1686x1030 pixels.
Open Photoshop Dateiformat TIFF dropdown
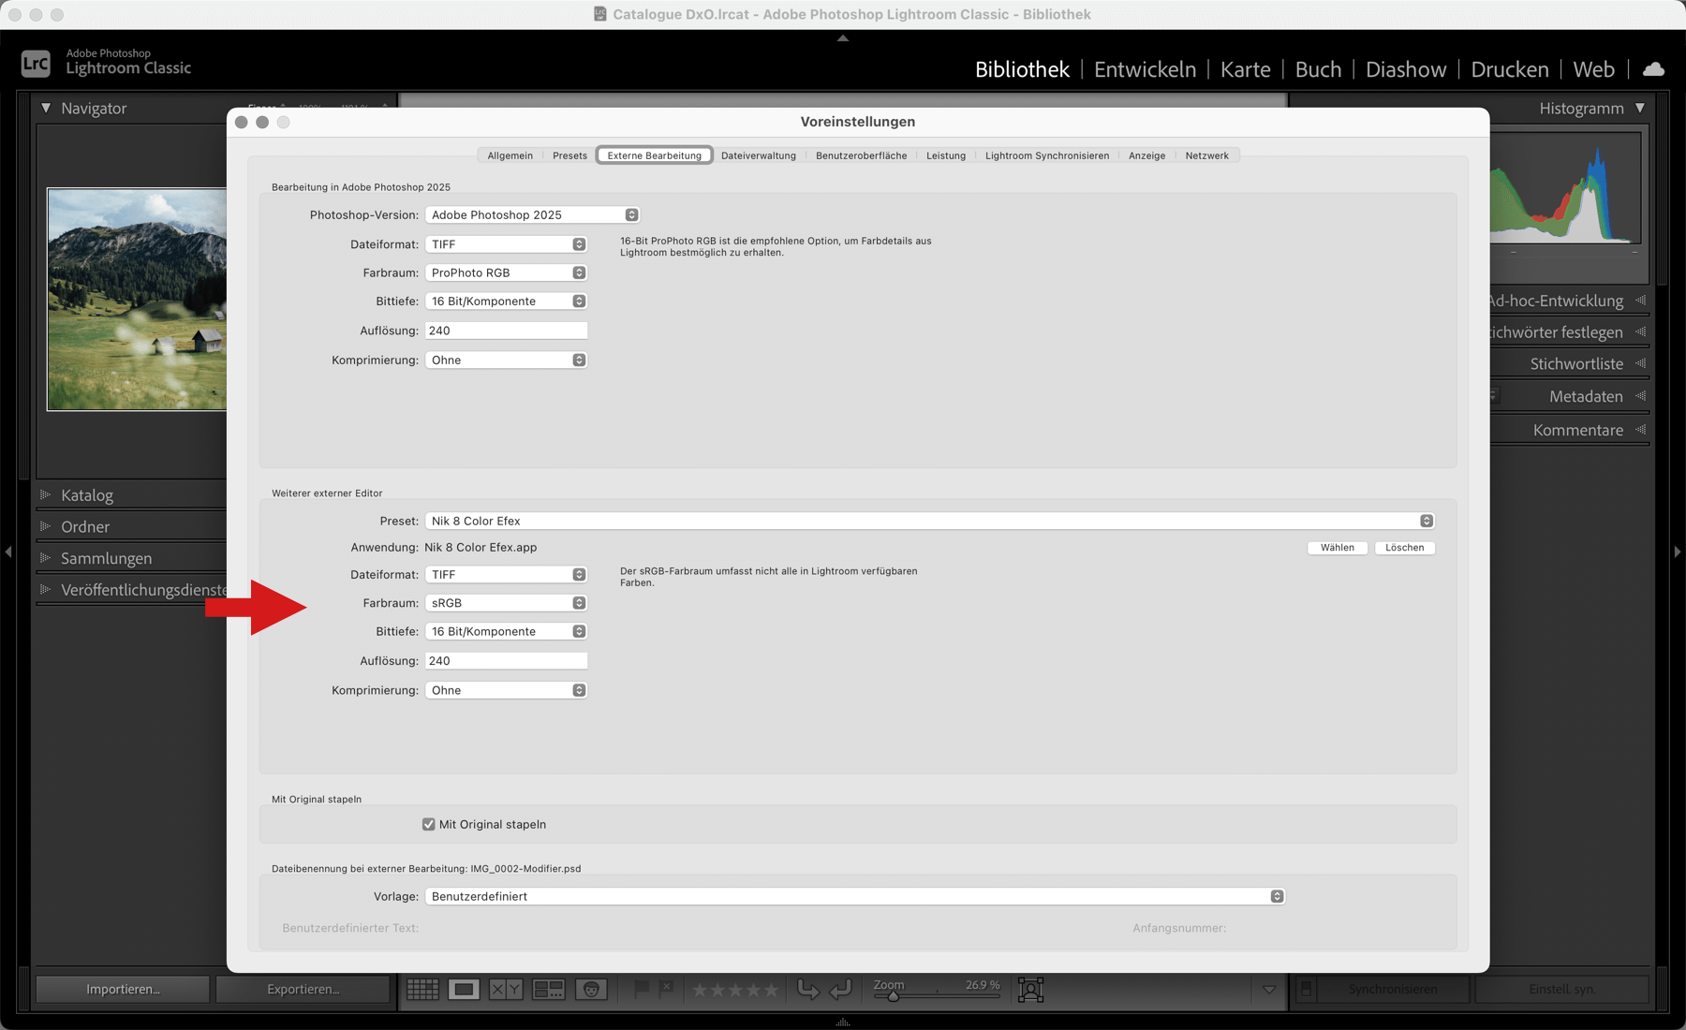pyautogui.click(x=506, y=244)
